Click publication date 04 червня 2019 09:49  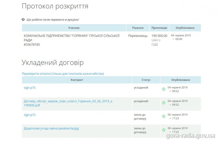pos(181,37)
